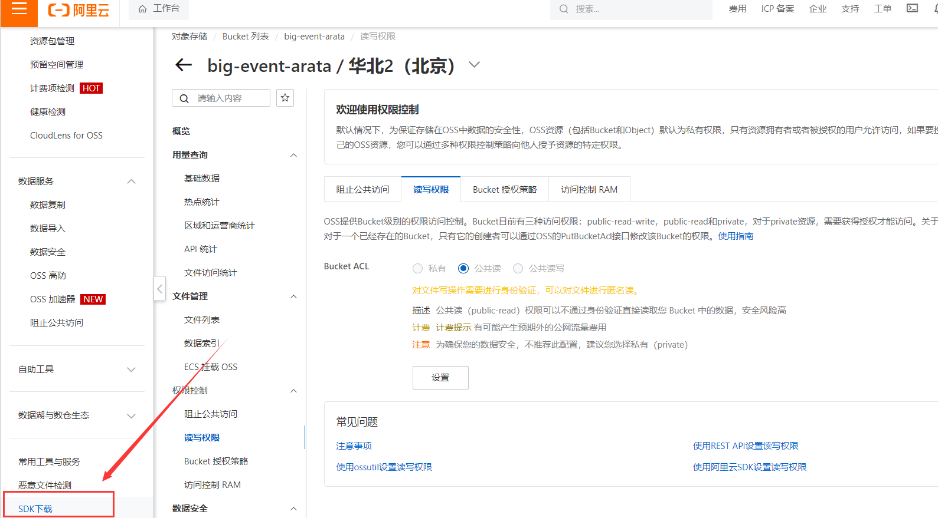The width and height of the screenshot is (938, 518).
Task: Select the 公共读 radio button
Action: click(x=463, y=269)
